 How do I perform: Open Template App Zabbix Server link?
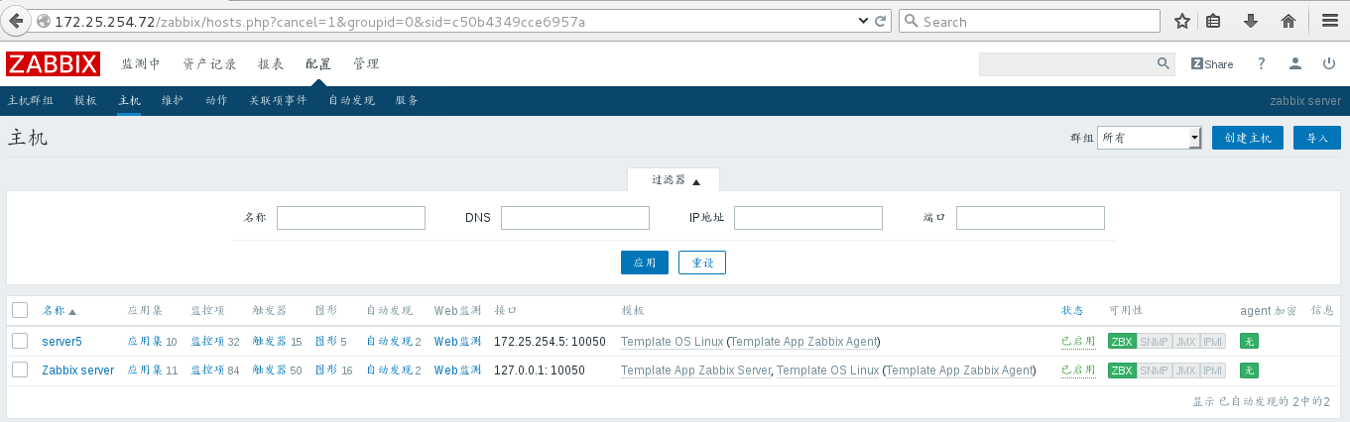(x=695, y=369)
